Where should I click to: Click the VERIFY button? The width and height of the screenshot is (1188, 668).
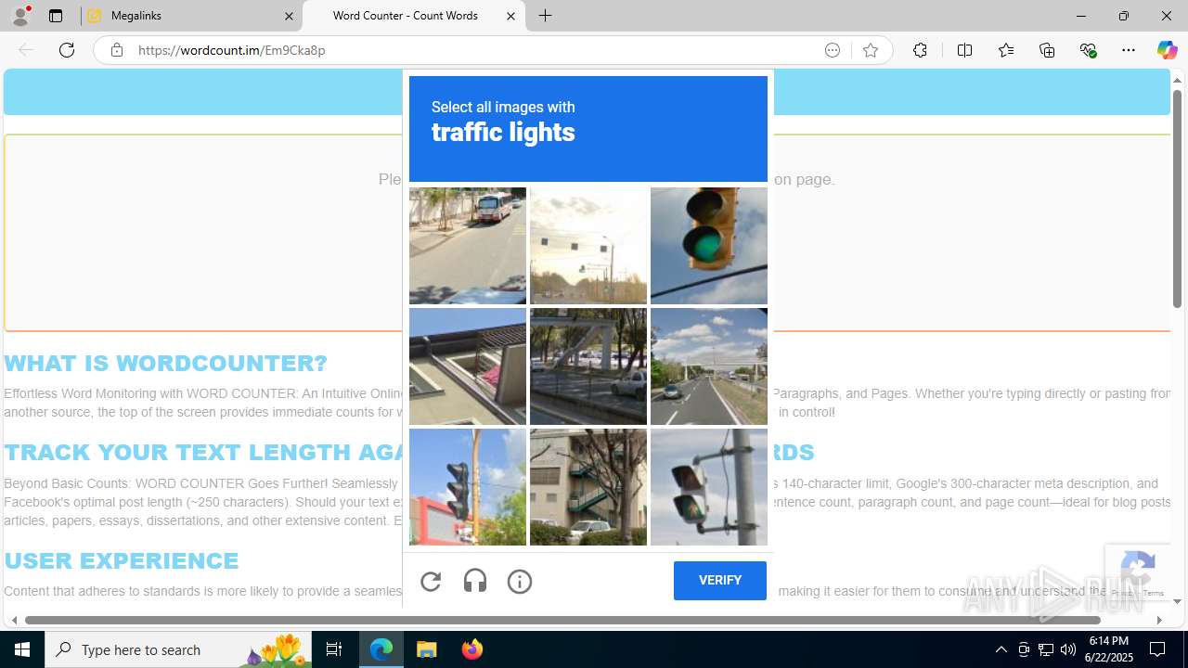(720, 581)
